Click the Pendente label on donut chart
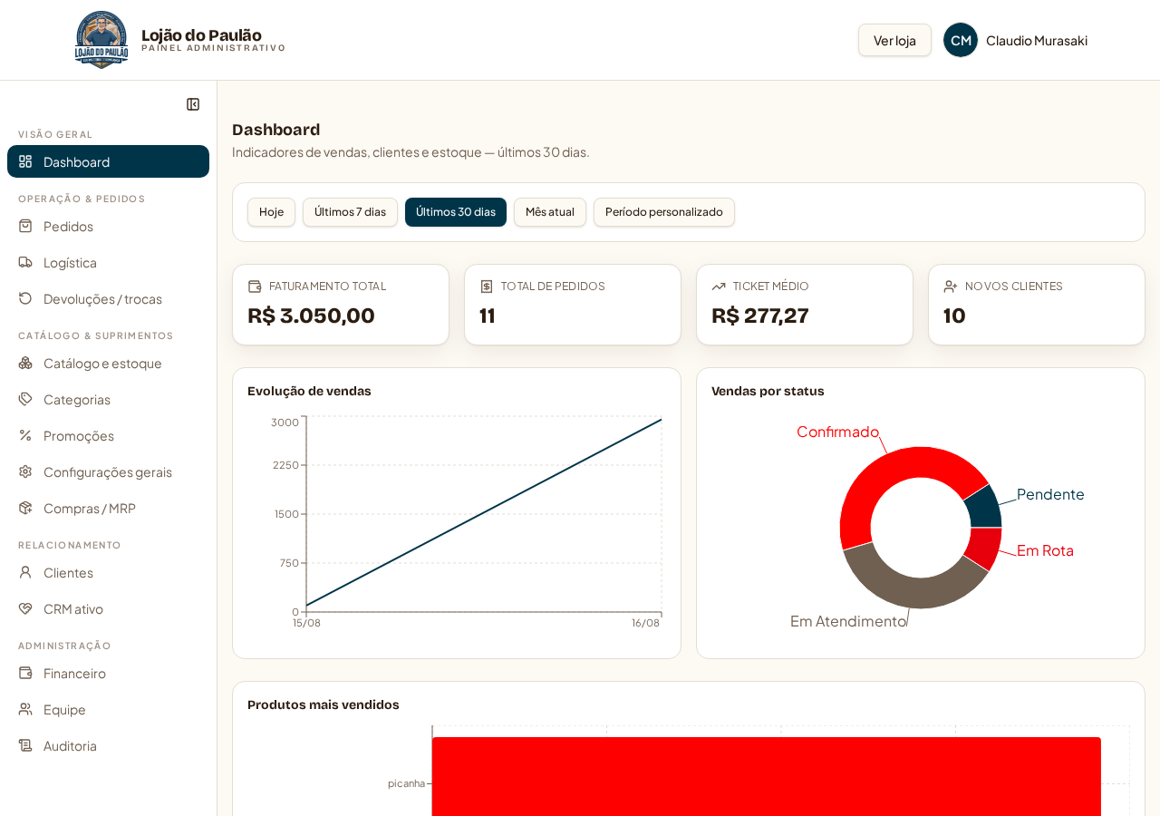The image size is (1160, 816). point(1050,494)
